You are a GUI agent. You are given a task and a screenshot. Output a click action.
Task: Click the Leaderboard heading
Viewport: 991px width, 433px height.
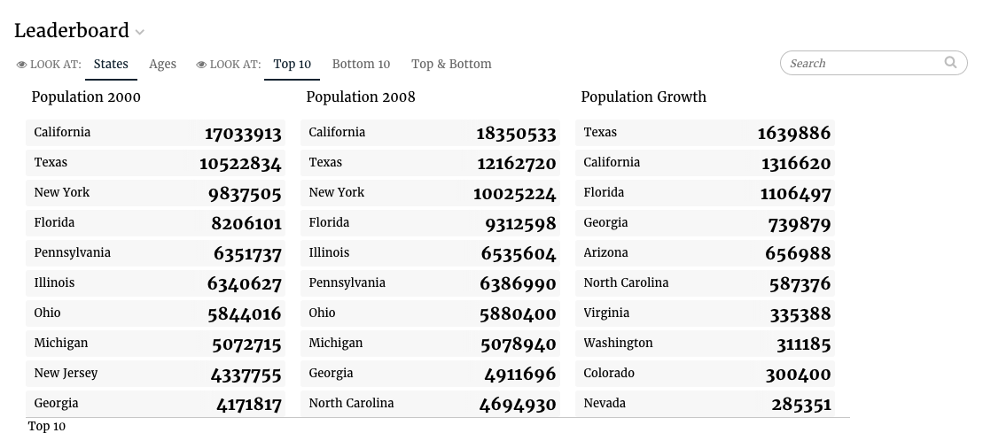coord(72,30)
